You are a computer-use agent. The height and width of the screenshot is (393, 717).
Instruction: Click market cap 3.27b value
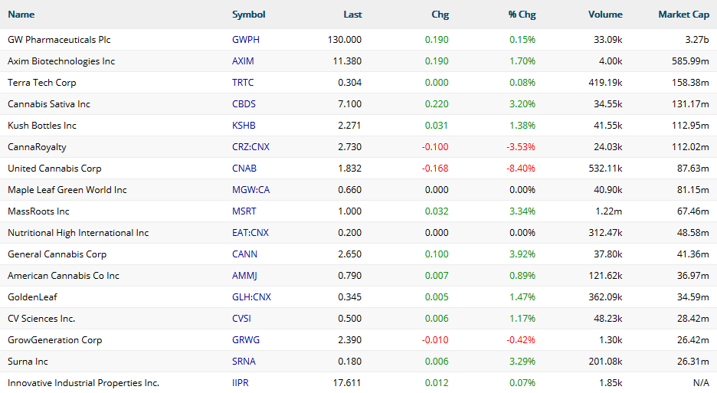(697, 40)
